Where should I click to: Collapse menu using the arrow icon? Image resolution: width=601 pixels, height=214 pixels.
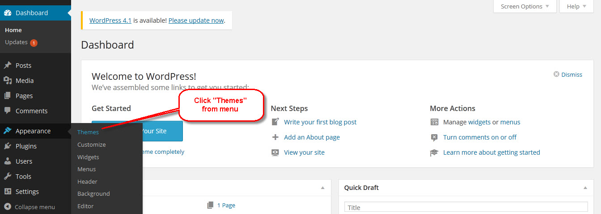pos(8,207)
